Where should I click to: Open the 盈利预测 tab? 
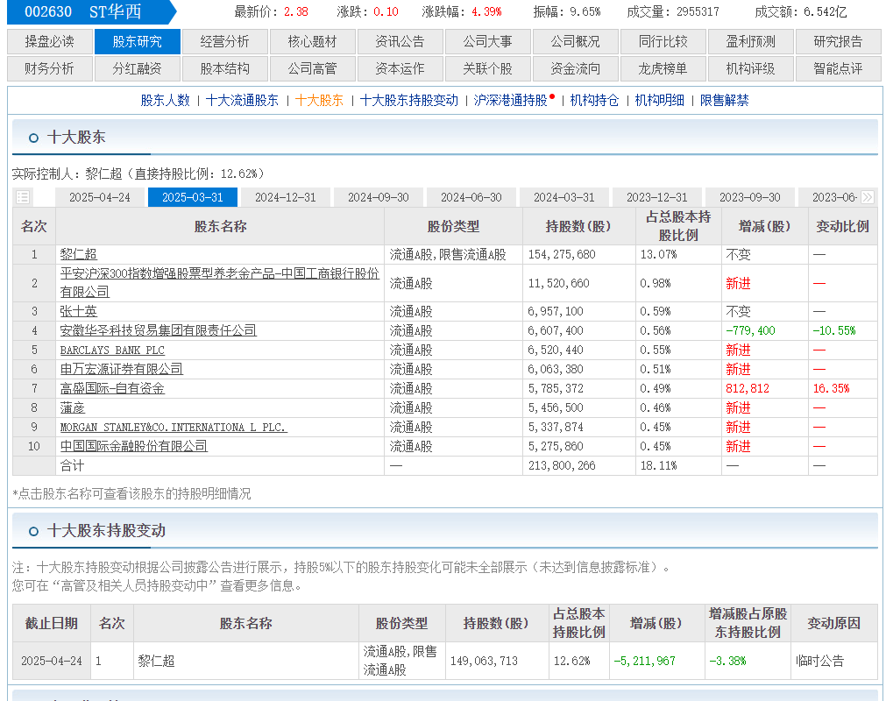pyautogui.click(x=750, y=41)
